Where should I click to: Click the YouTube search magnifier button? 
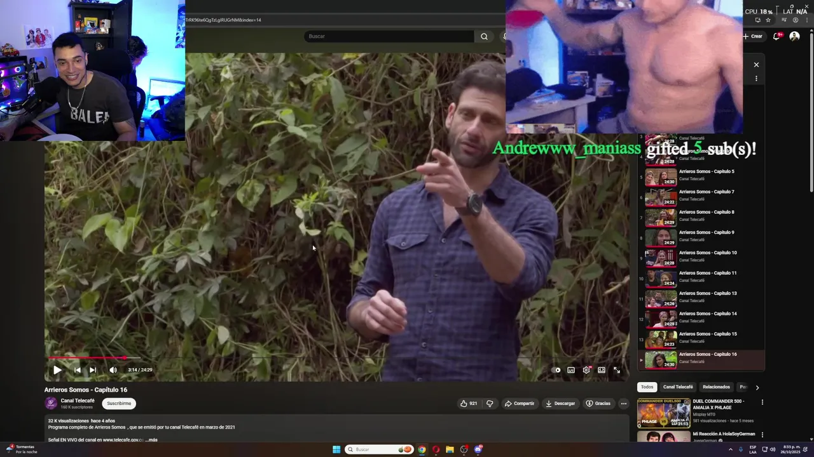click(x=484, y=36)
